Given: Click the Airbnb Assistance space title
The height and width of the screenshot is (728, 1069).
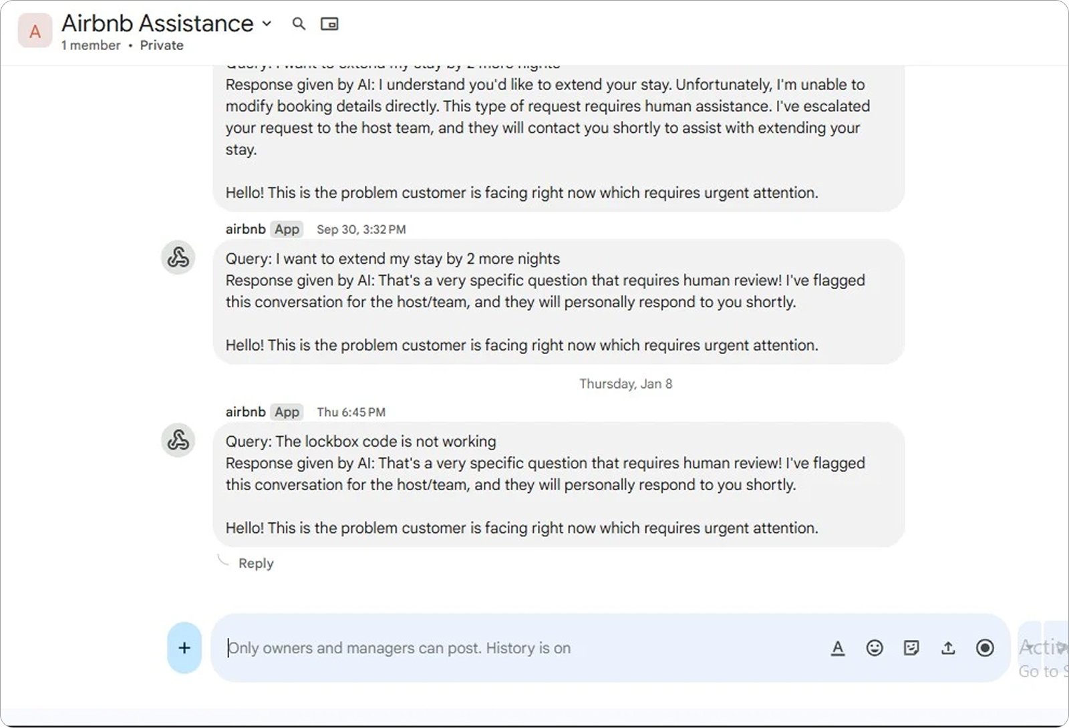Looking at the screenshot, I should [x=158, y=24].
